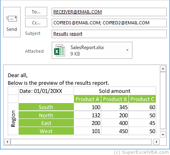
Task: Click the horizontal scrollbar right arrow
Action: (x=156, y=142)
